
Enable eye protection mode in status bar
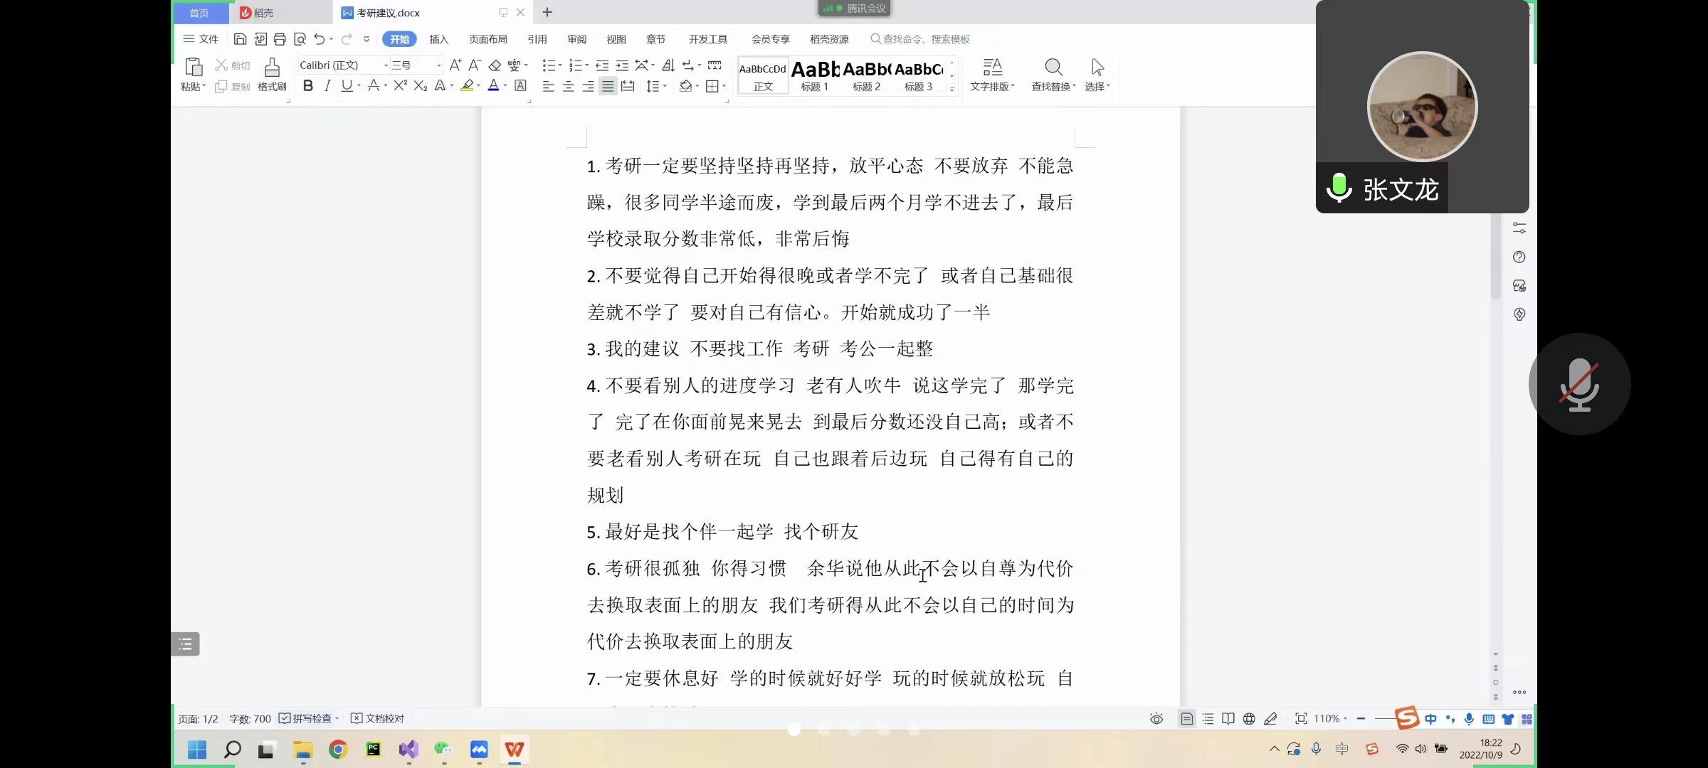[1156, 719]
